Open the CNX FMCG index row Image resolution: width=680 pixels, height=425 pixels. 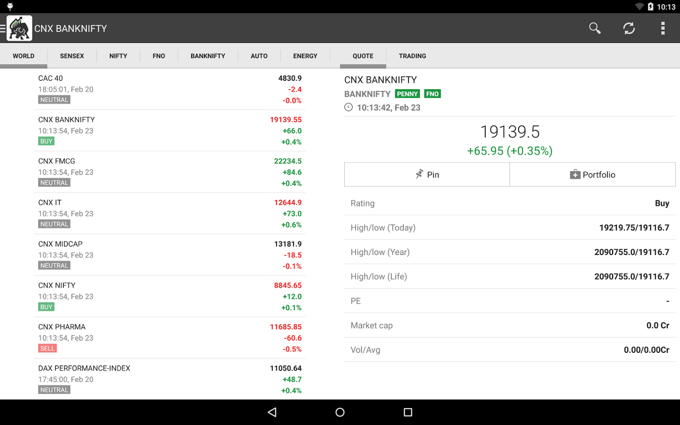coord(170,172)
